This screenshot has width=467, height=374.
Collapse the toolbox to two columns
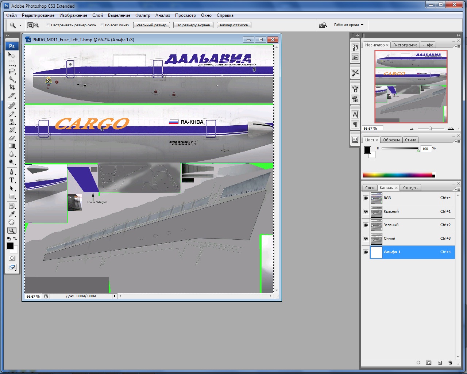click(x=7, y=35)
